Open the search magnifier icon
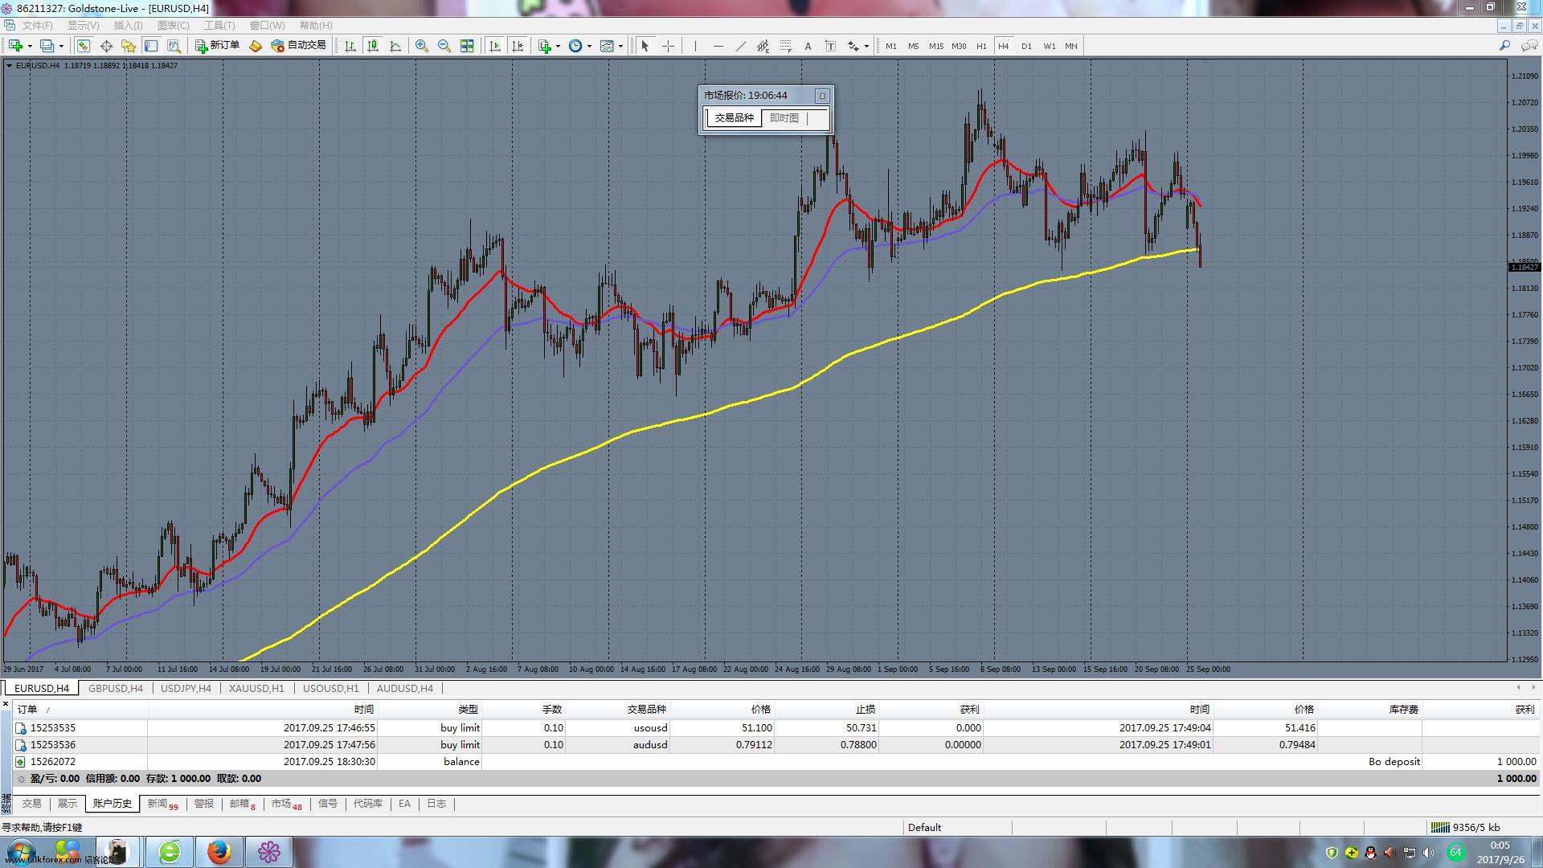 point(1504,46)
